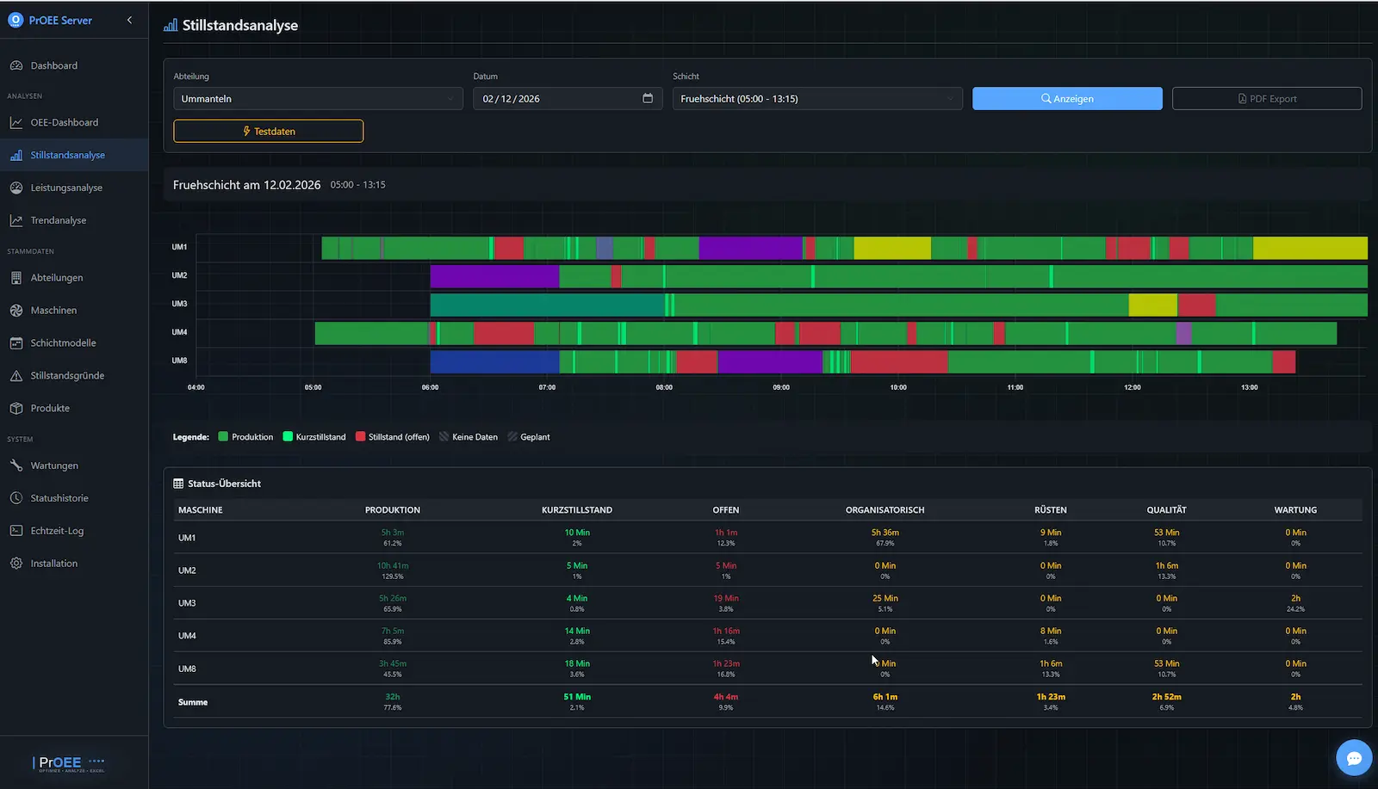The height and width of the screenshot is (789, 1378).
Task: Click the green Produktion legend swatch
Action: click(224, 437)
